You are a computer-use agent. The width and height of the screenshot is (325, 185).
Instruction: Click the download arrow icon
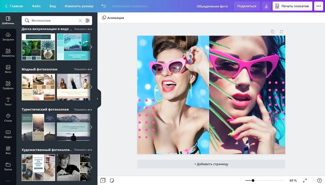point(266,6)
